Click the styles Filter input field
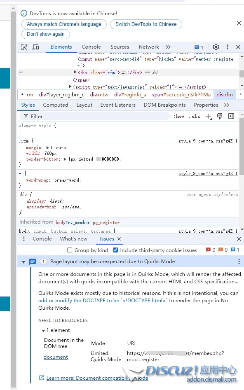 coord(95,116)
